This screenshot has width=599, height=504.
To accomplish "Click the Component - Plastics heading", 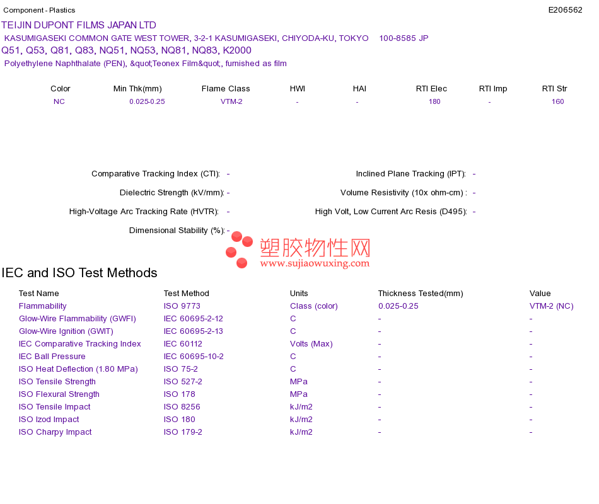I will (x=39, y=10).
